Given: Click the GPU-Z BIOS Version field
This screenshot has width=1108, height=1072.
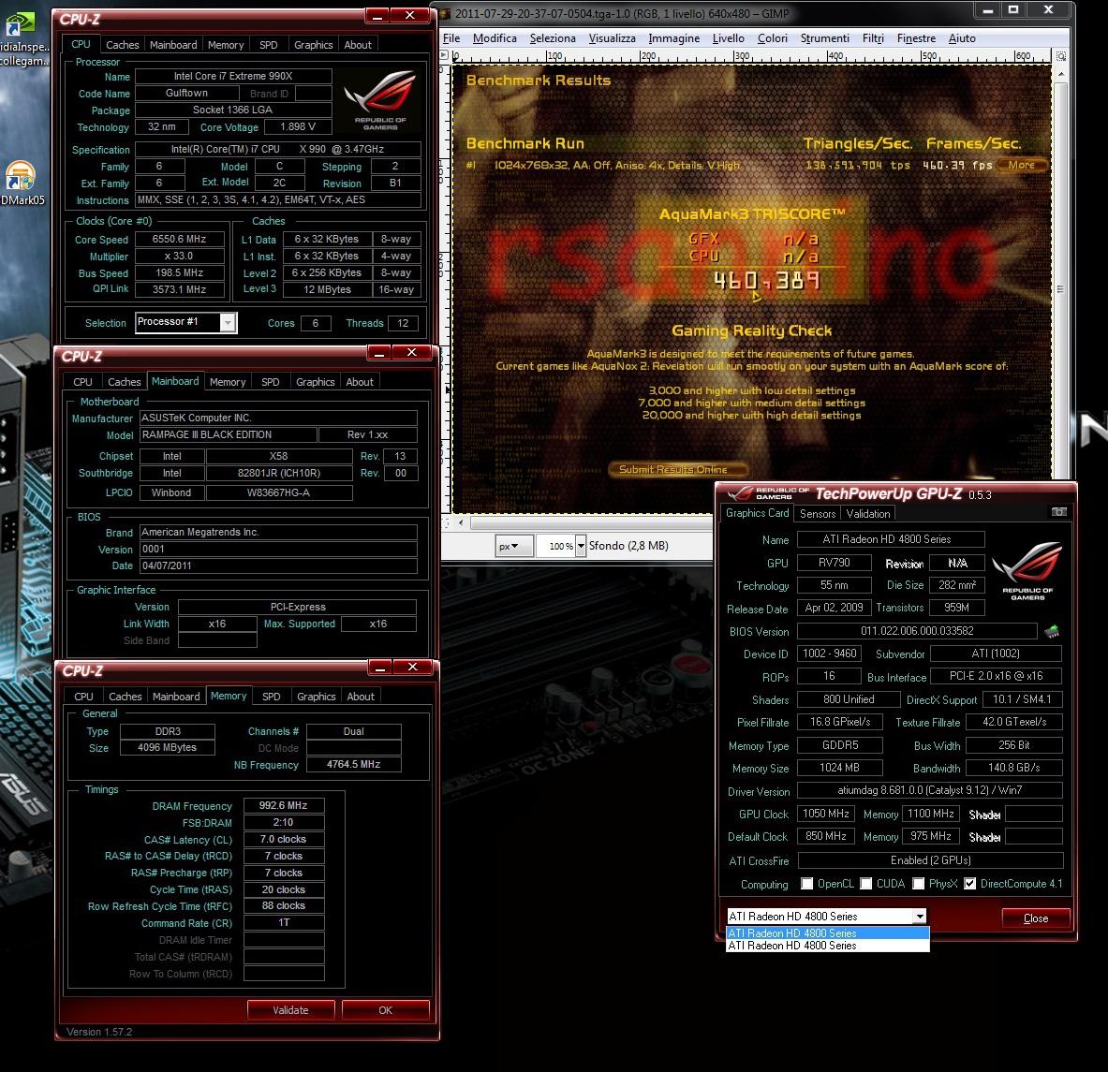Looking at the screenshot, I should click(917, 631).
